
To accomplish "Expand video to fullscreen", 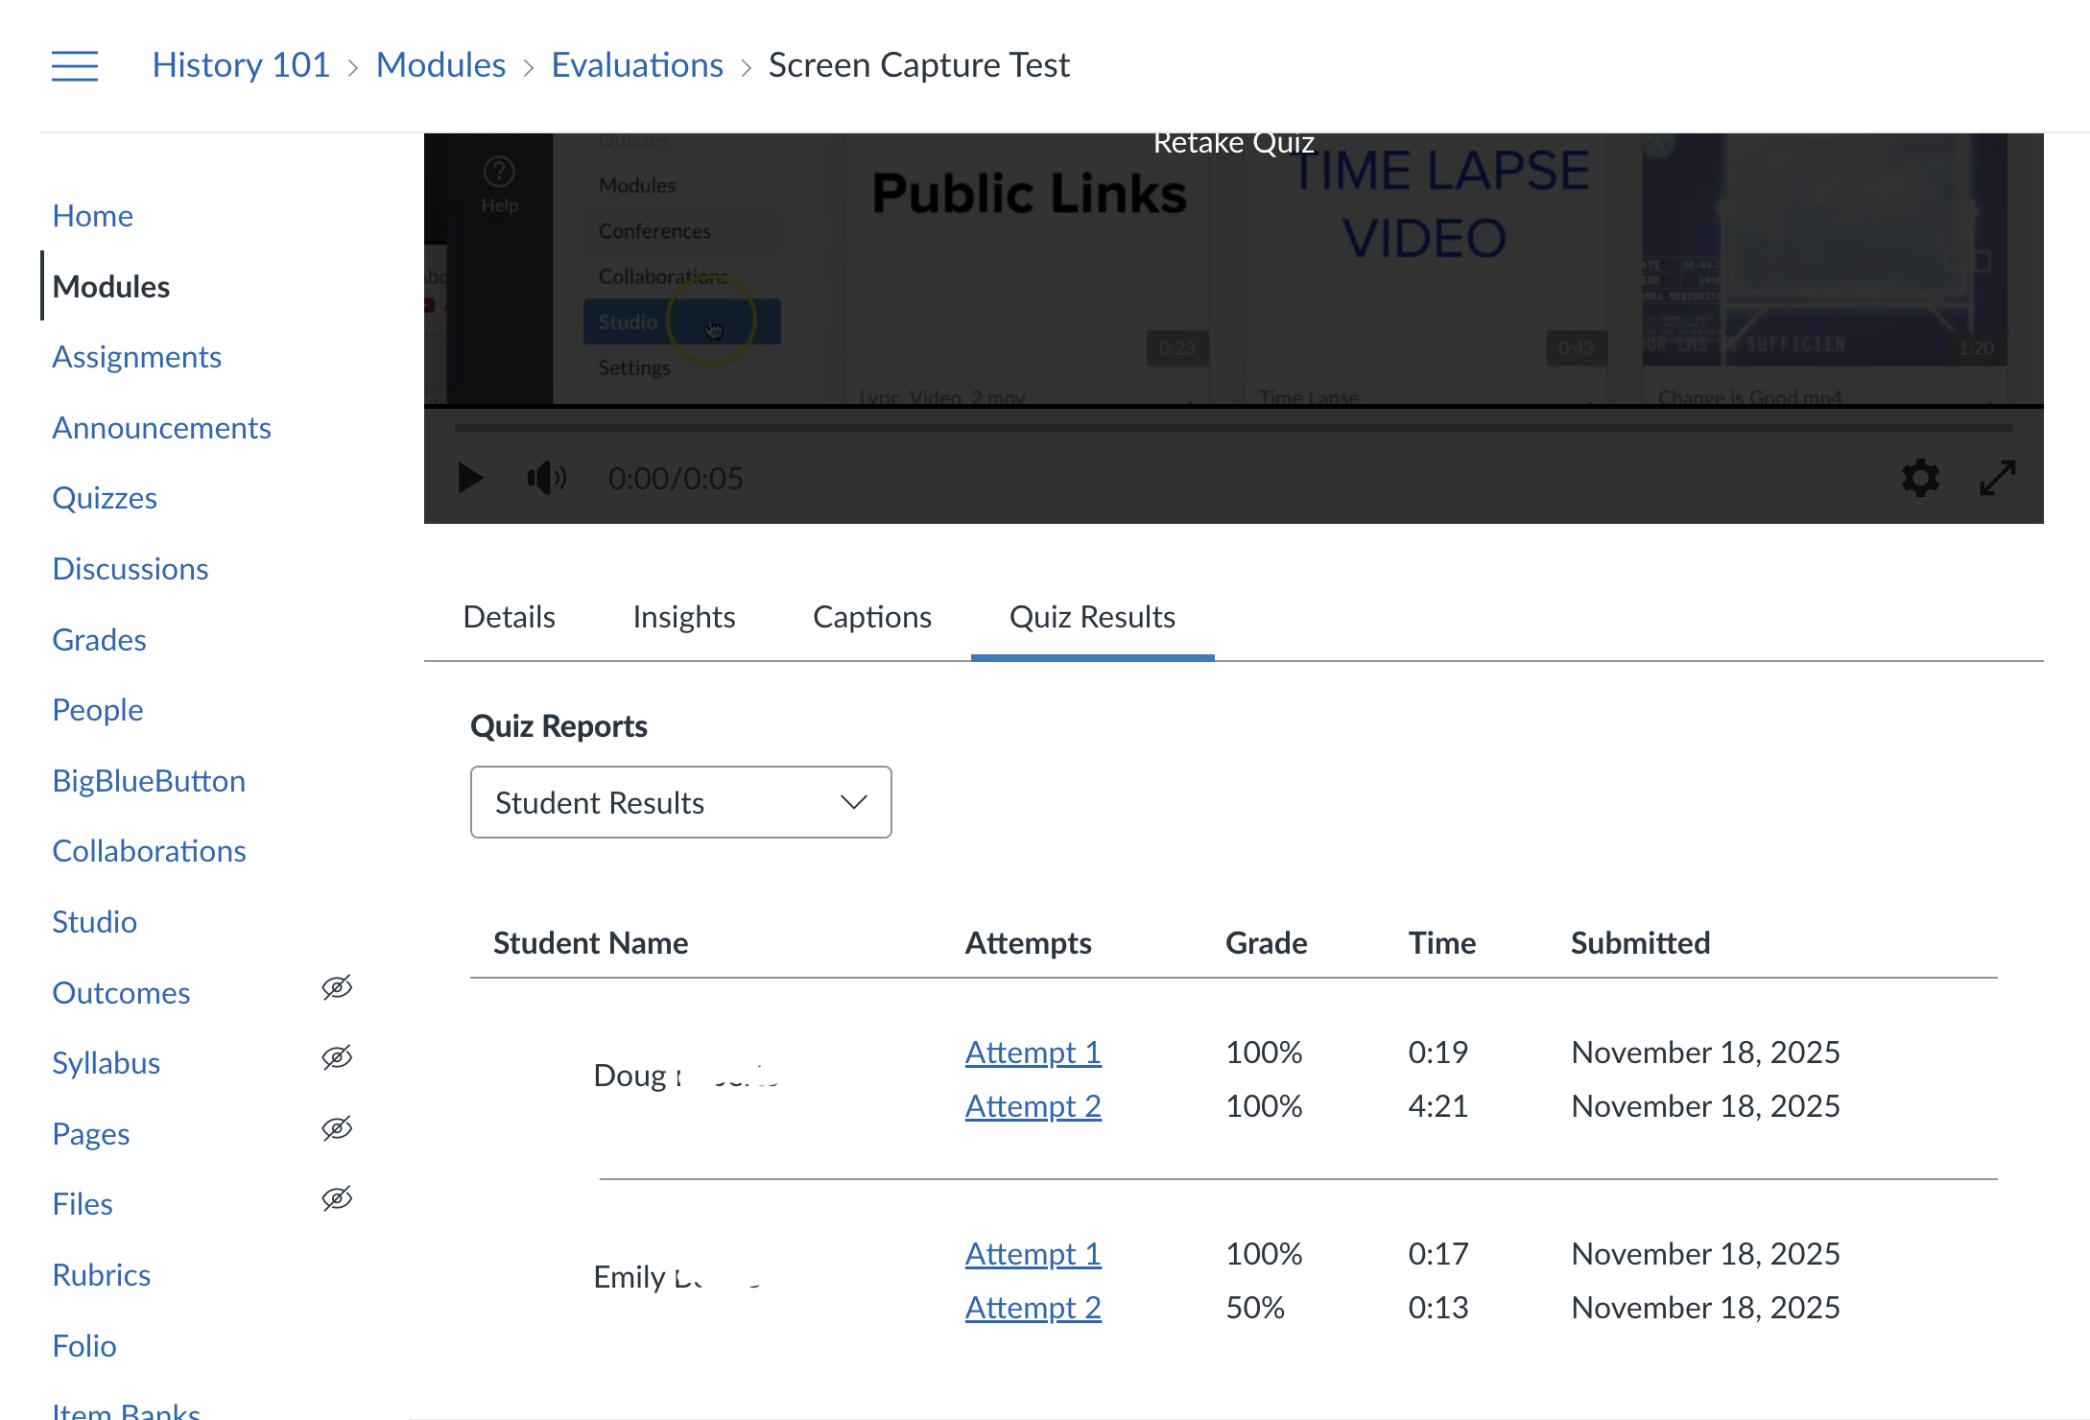I will click(x=1998, y=478).
